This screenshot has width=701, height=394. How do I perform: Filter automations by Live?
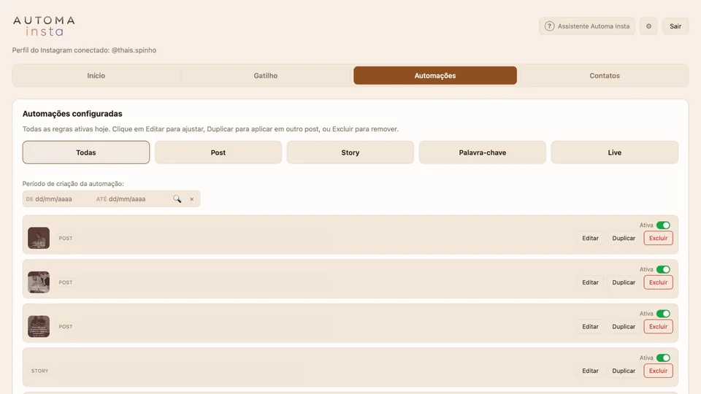coord(614,152)
